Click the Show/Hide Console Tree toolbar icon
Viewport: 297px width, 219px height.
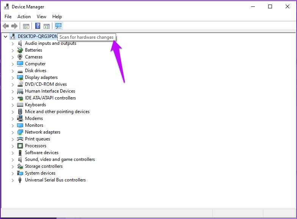coord(26,26)
